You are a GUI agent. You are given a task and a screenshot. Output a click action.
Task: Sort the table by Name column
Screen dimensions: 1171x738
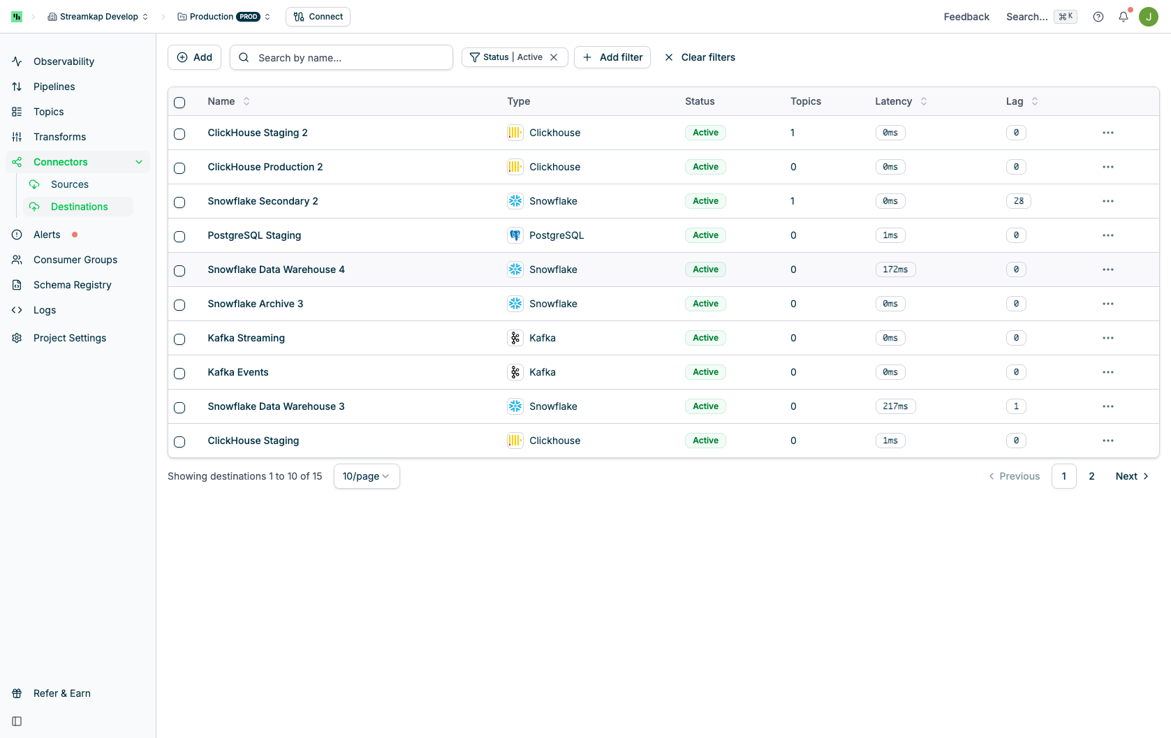pyautogui.click(x=228, y=101)
